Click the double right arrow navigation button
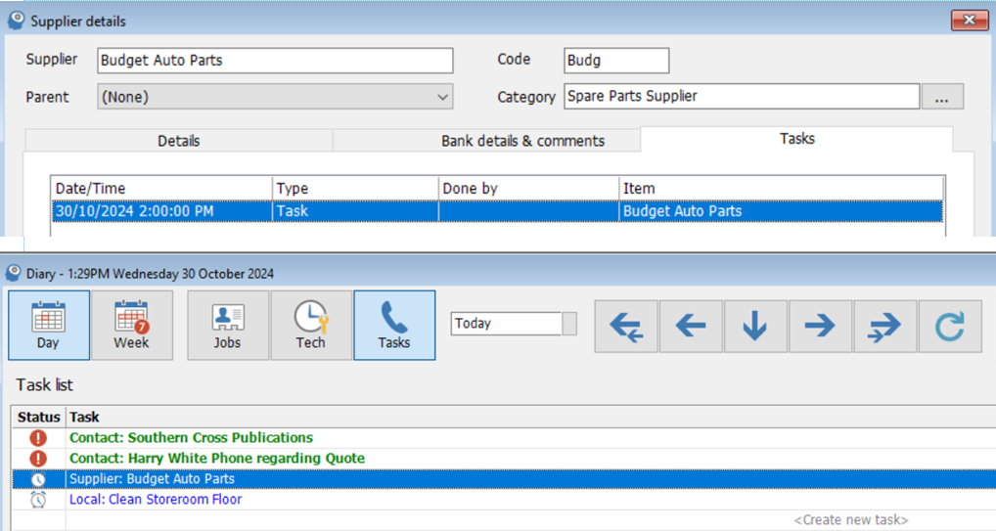The height and width of the screenshot is (531, 996). click(x=884, y=327)
